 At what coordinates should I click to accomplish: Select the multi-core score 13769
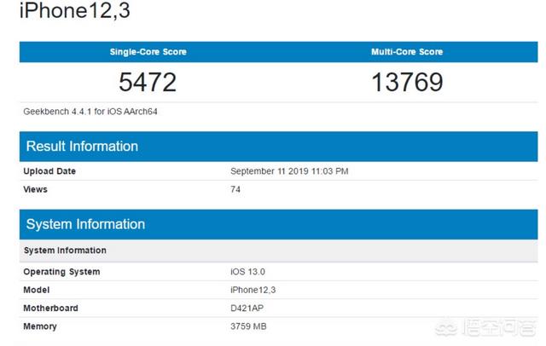(408, 83)
